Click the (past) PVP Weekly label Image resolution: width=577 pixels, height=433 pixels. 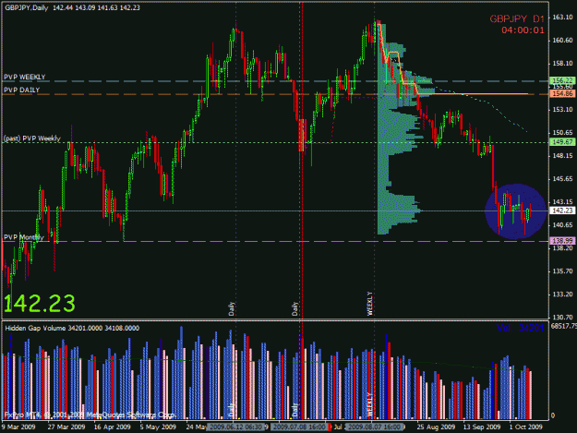(x=32, y=138)
